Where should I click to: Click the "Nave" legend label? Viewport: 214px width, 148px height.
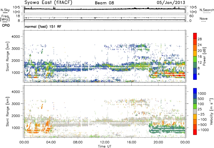coord(203,18)
